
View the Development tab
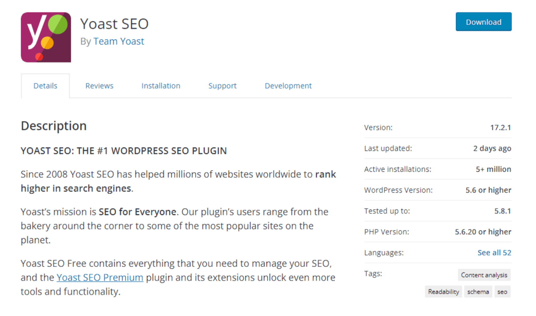tap(288, 86)
